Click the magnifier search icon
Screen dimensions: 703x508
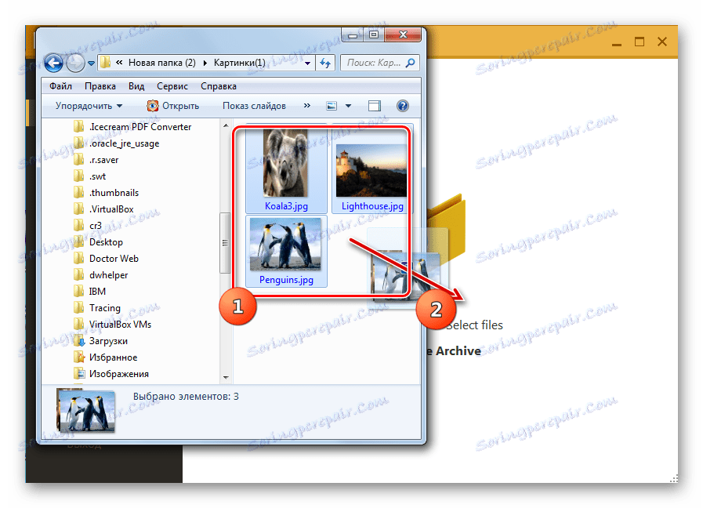410,63
